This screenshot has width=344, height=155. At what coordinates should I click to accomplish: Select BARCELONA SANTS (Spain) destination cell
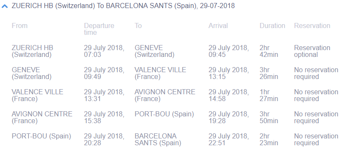158,140
